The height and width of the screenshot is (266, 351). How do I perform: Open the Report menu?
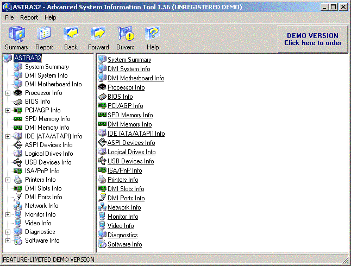29,17
